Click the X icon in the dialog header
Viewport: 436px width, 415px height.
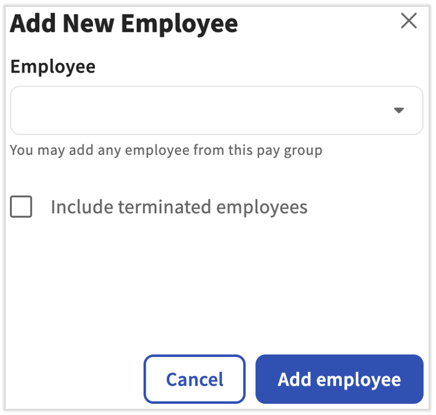click(x=409, y=21)
